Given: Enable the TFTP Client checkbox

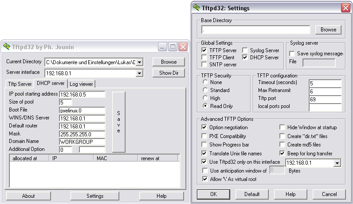Looking at the screenshot, I should coord(204,57).
